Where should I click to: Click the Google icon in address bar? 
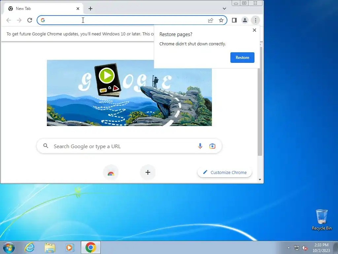[43, 20]
